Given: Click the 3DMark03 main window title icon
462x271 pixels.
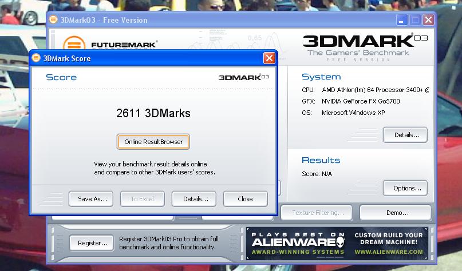Looking at the screenshot, I should pos(53,19).
